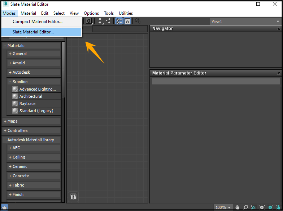Image resolution: width=283 pixels, height=211 pixels.
Task: Click the Pan to Selected teal hand icon
Action: coord(279,207)
